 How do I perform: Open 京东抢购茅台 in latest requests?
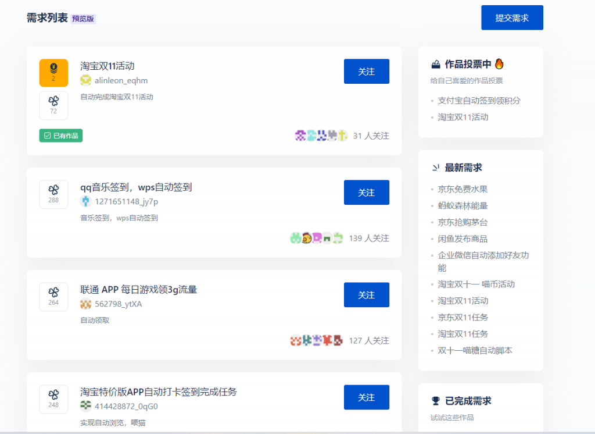(x=463, y=222)
